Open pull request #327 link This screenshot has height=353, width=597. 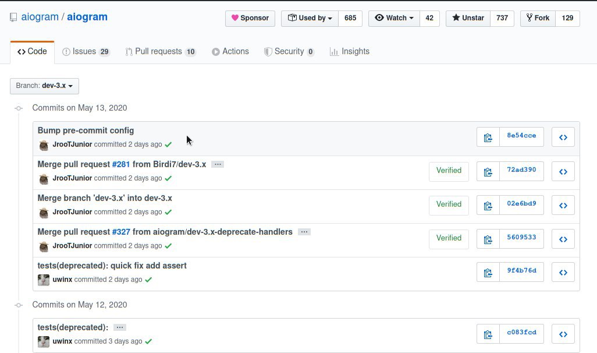[x=121, y=232]
